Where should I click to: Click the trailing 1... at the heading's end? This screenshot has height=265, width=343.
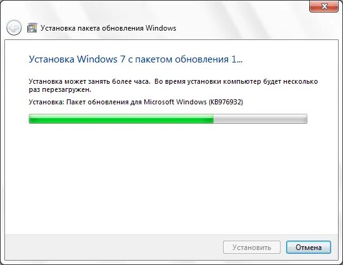point(237,59)
